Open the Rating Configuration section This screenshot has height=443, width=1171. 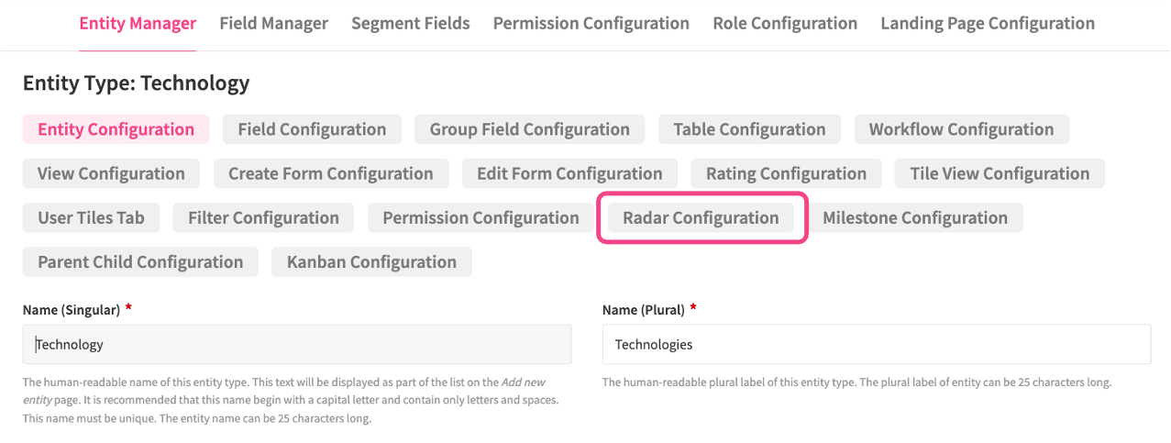point(786,173)
